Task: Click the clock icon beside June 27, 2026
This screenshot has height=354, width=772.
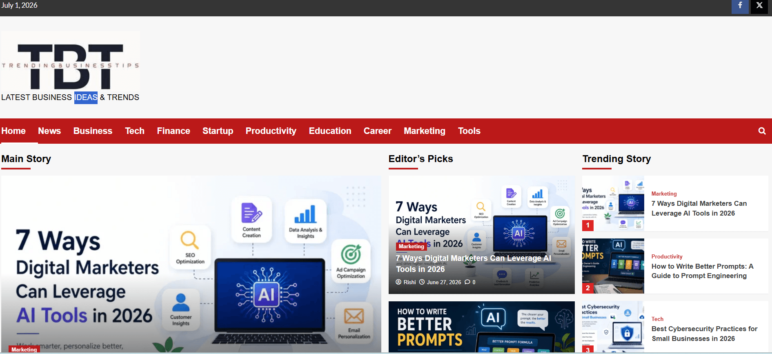Action: point(422,282)
